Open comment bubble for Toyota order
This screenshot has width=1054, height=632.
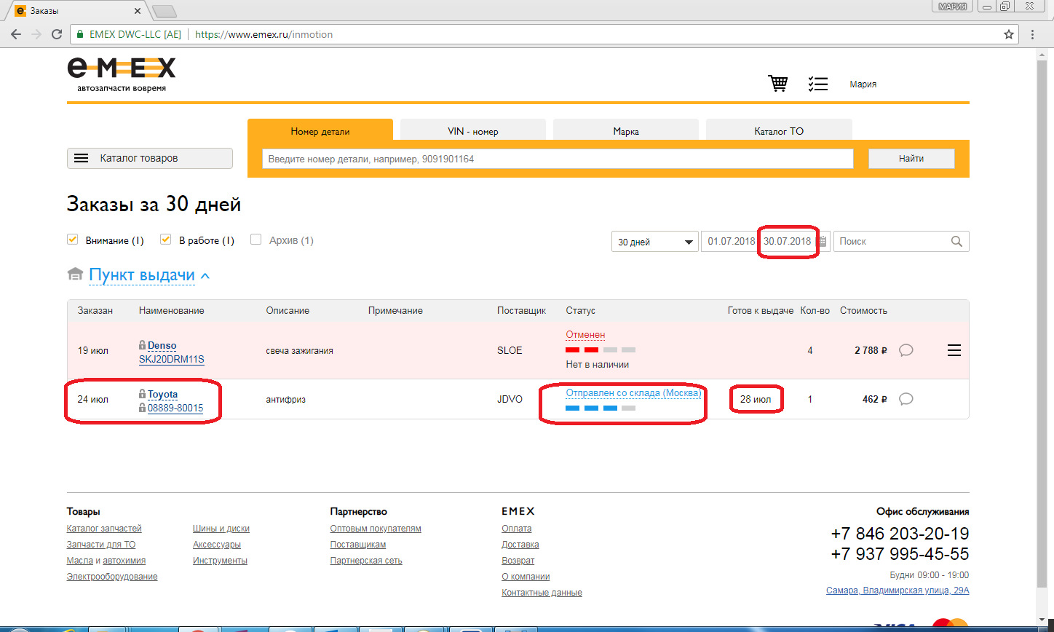(x=906, y=399)
